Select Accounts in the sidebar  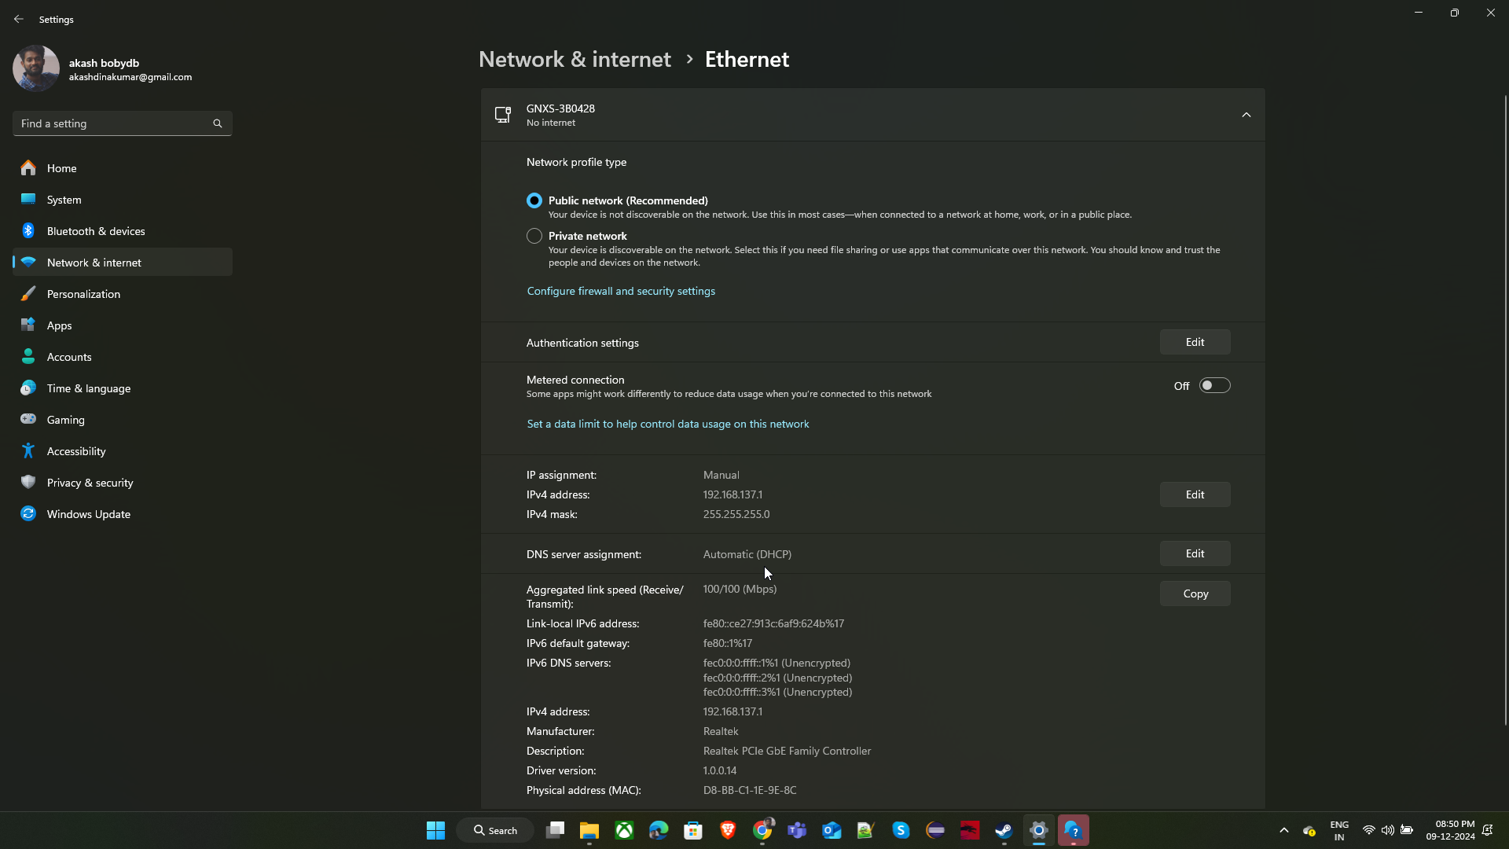[69, 357]
